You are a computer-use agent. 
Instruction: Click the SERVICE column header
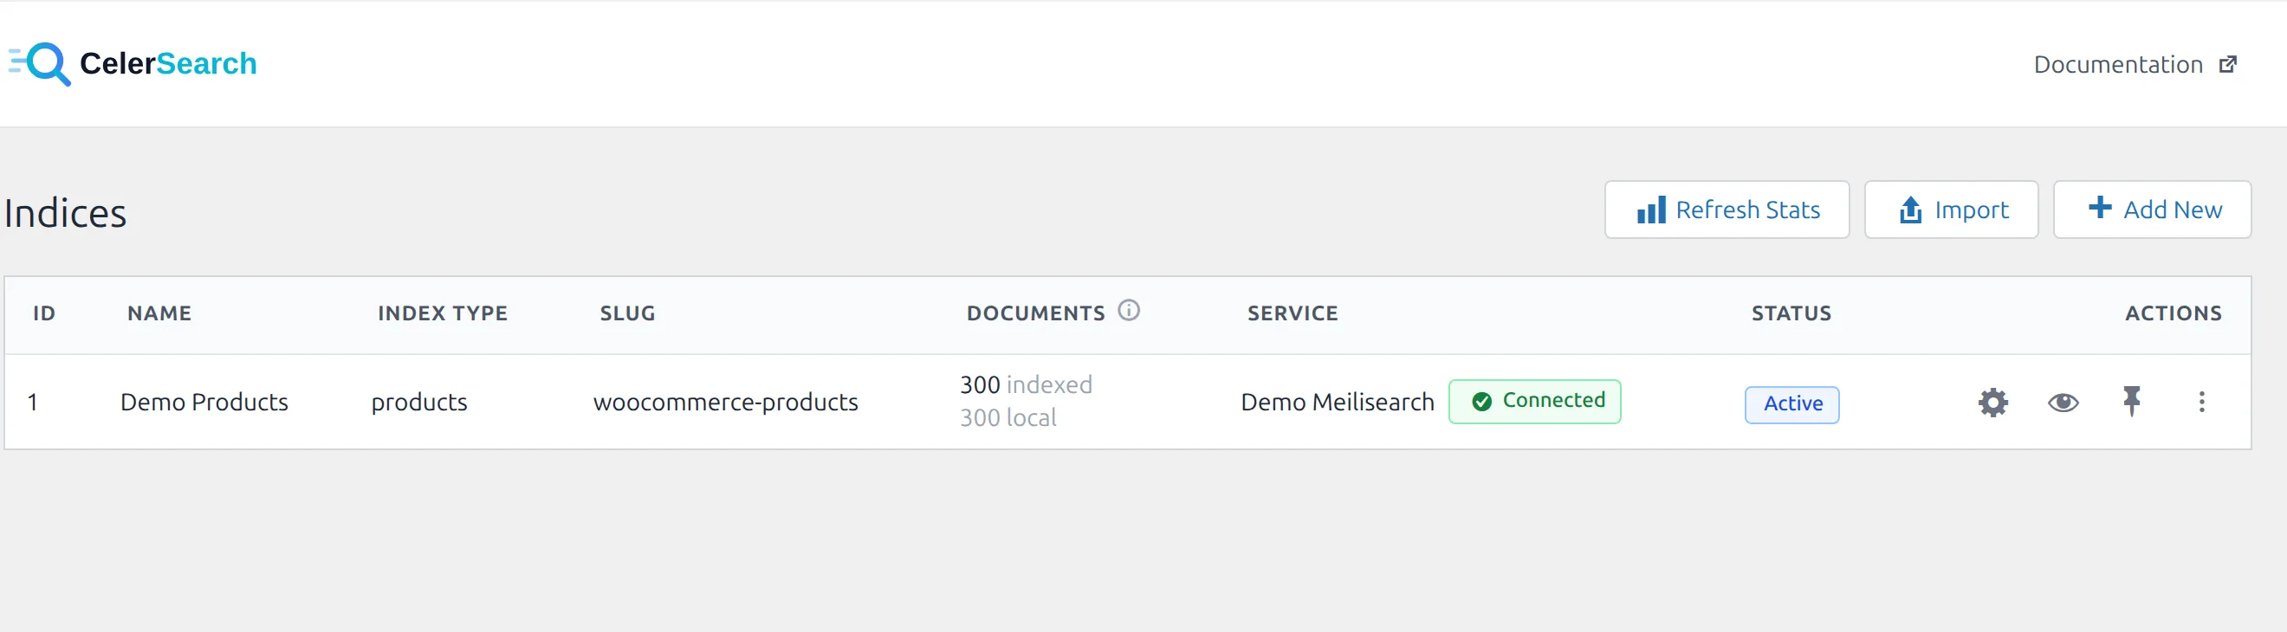point(1292,313)
